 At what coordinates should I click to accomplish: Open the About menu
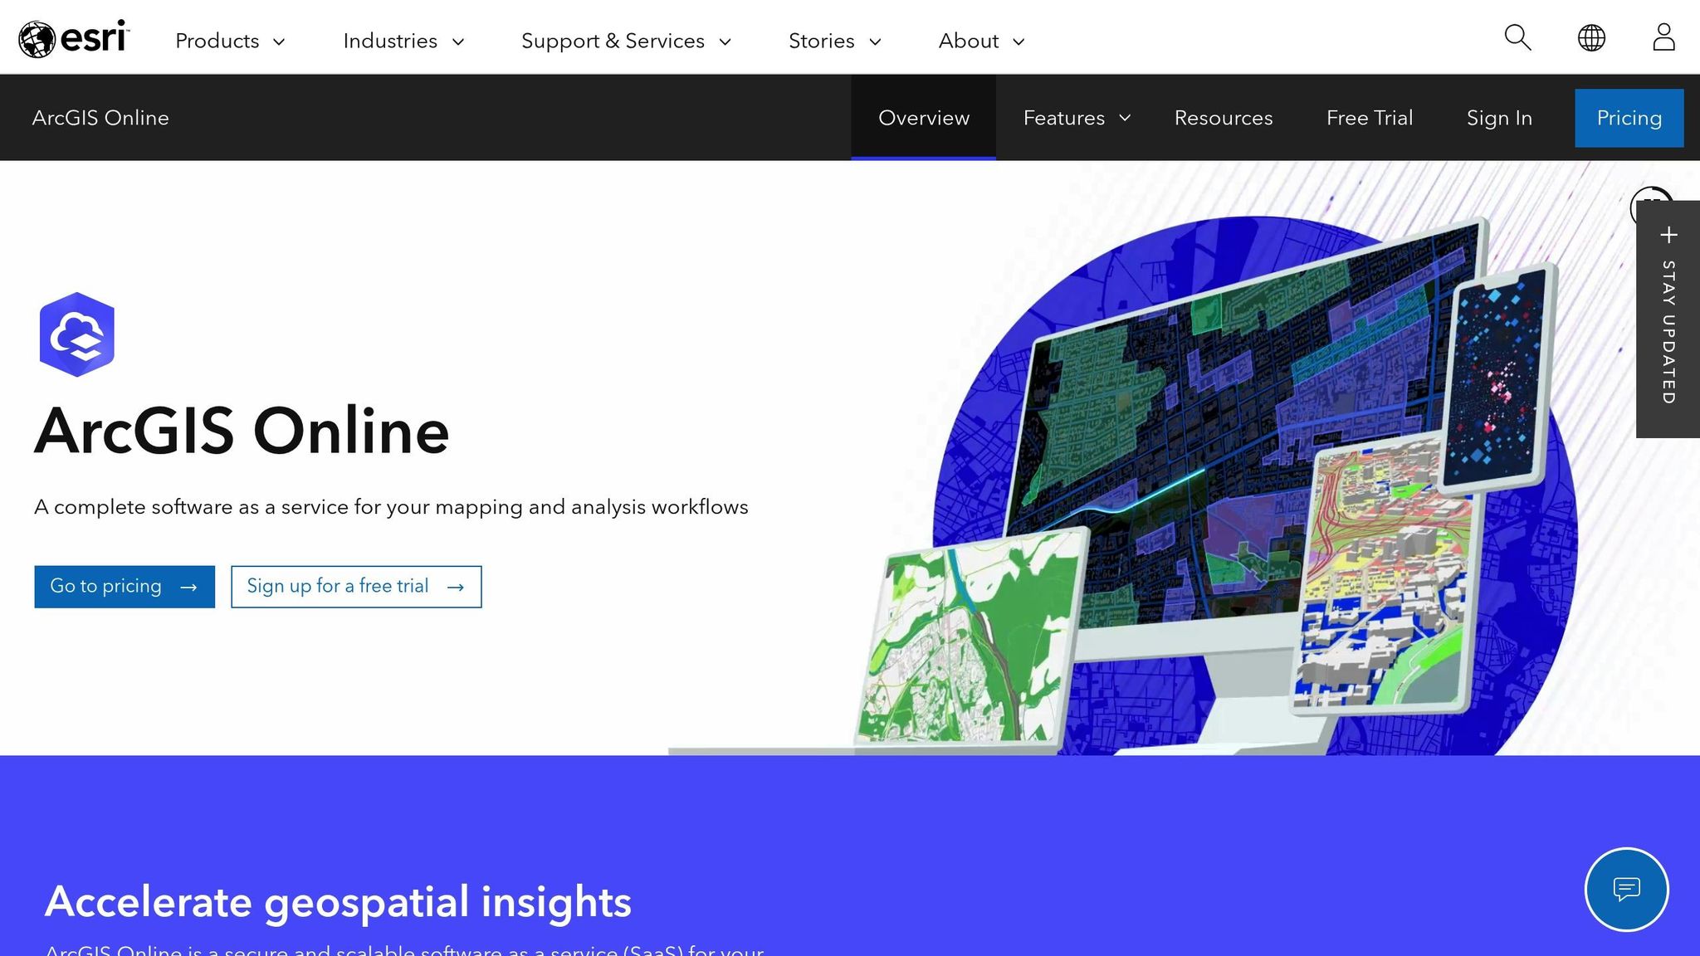[x=980, y=40]
